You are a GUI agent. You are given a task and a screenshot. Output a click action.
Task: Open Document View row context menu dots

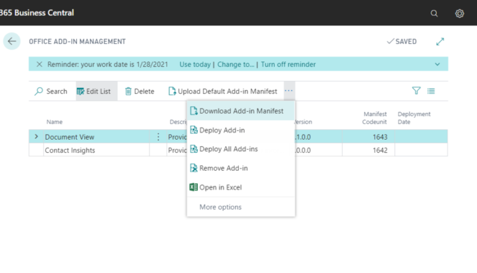coord(158,136)
